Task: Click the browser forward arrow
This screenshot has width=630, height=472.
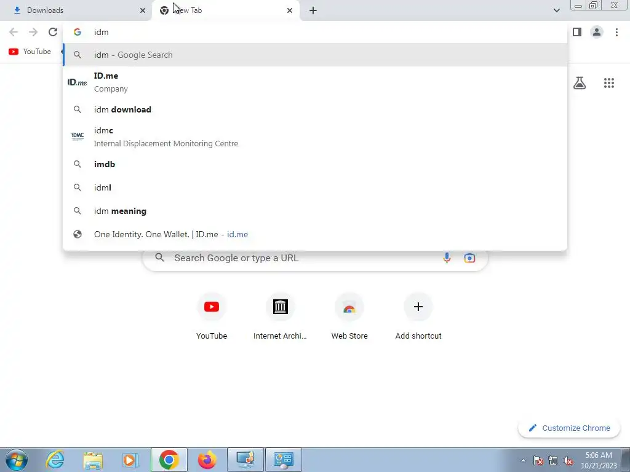Action: tap(33, 32)
